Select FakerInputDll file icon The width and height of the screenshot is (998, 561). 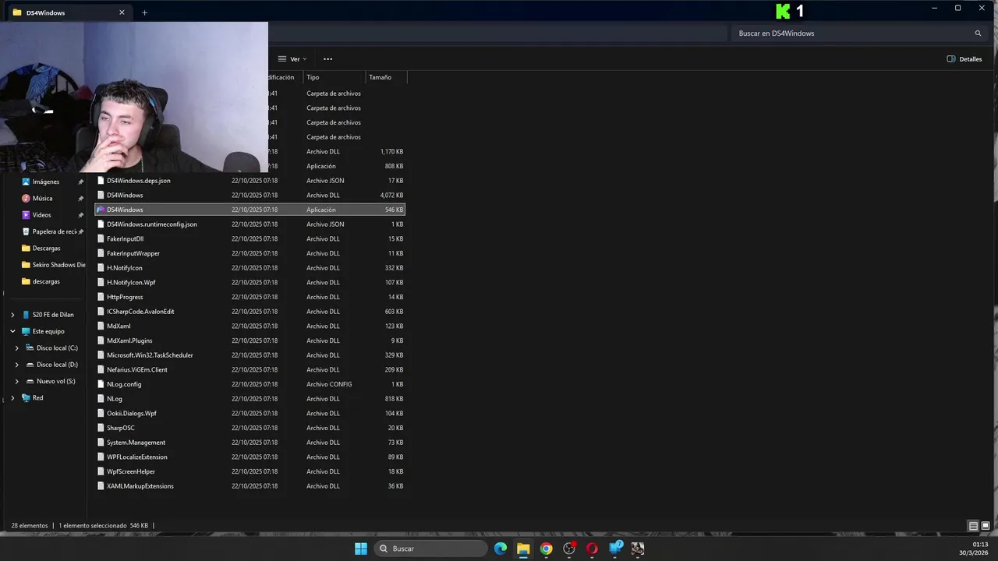click(x=101, y=238)
